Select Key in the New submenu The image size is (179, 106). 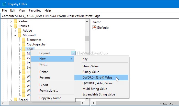click(x=101, y=59)
